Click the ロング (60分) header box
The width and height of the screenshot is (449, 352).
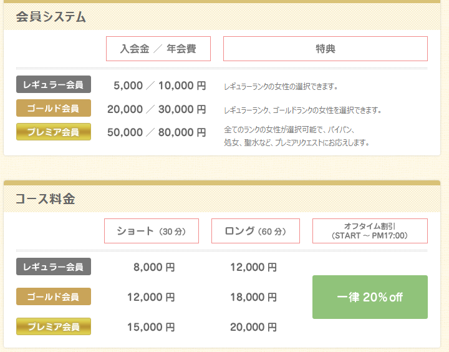coord(256,231)
